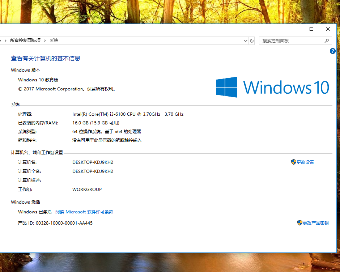This screenshot has width=340, height=272.
Task: Click the shield icon next to 更改产品密钥
Action: coord(300,223)
